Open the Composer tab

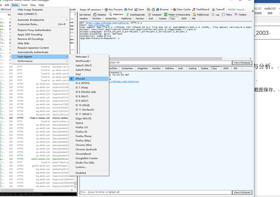[x=155, y=14]
